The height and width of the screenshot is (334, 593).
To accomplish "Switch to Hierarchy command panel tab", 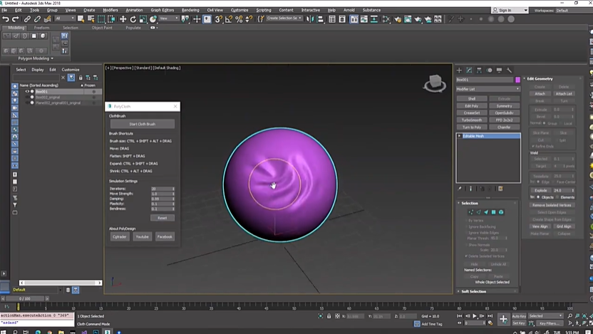I will [479, 71].
